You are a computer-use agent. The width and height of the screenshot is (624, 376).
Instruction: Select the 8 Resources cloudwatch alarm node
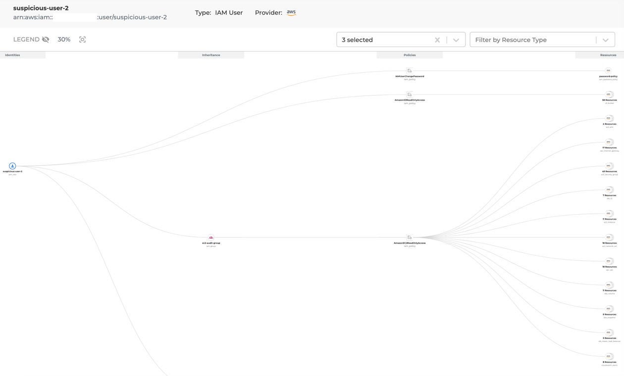[x=609, y=356]
